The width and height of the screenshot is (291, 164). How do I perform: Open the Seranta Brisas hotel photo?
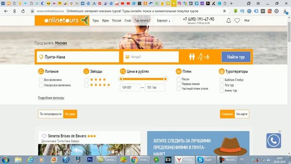(x=89, y=150)
